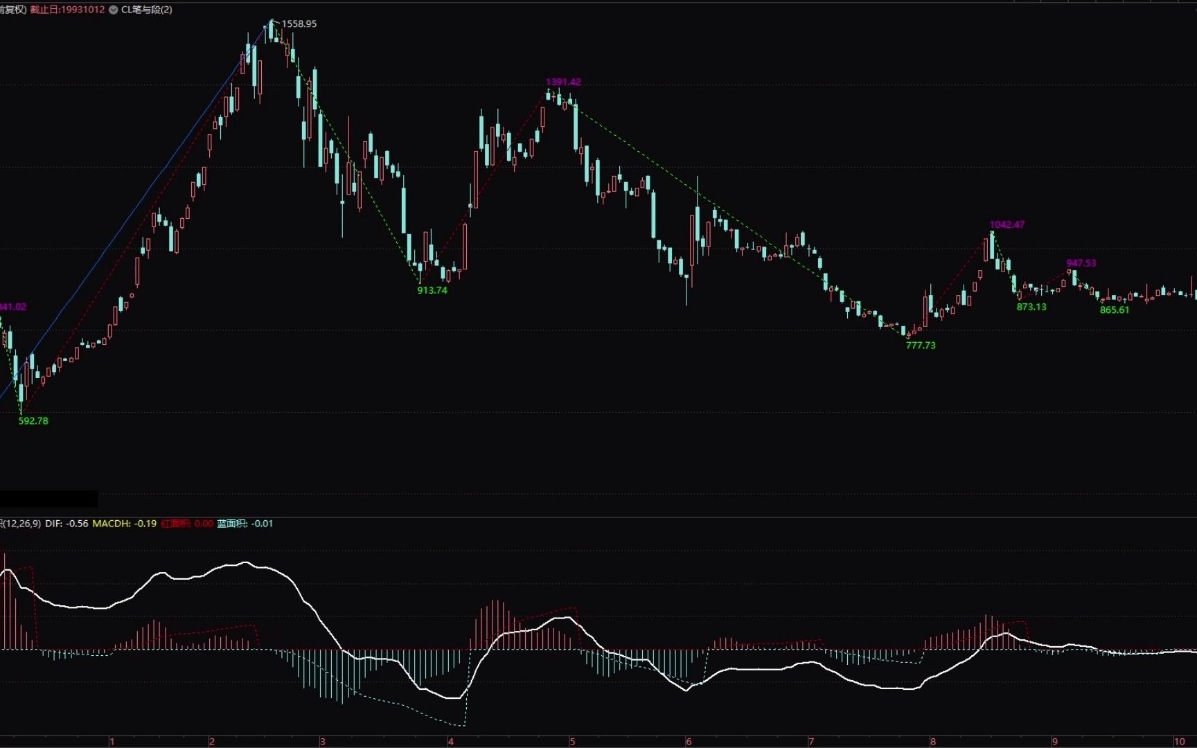Select month 3 marker on time axis
The width and height of the screenshot is (1197, 748).
click(x=322, y=742)
